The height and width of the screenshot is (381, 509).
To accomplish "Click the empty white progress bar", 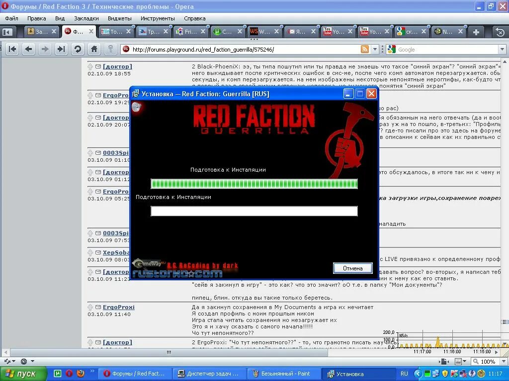I will (254, 211).
